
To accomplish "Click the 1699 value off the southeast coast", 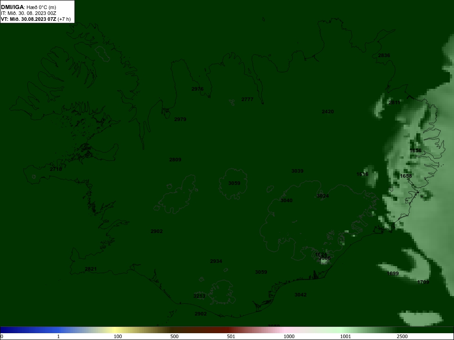I will coord(393,273).
